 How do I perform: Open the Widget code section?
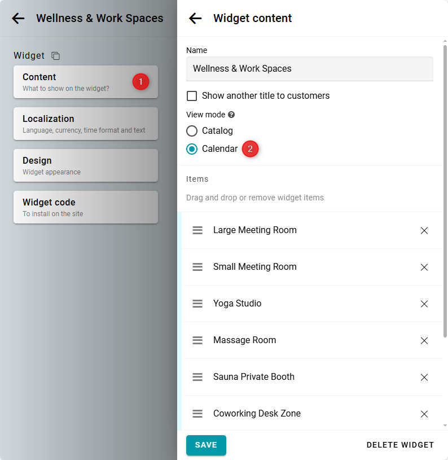point(85,207)
